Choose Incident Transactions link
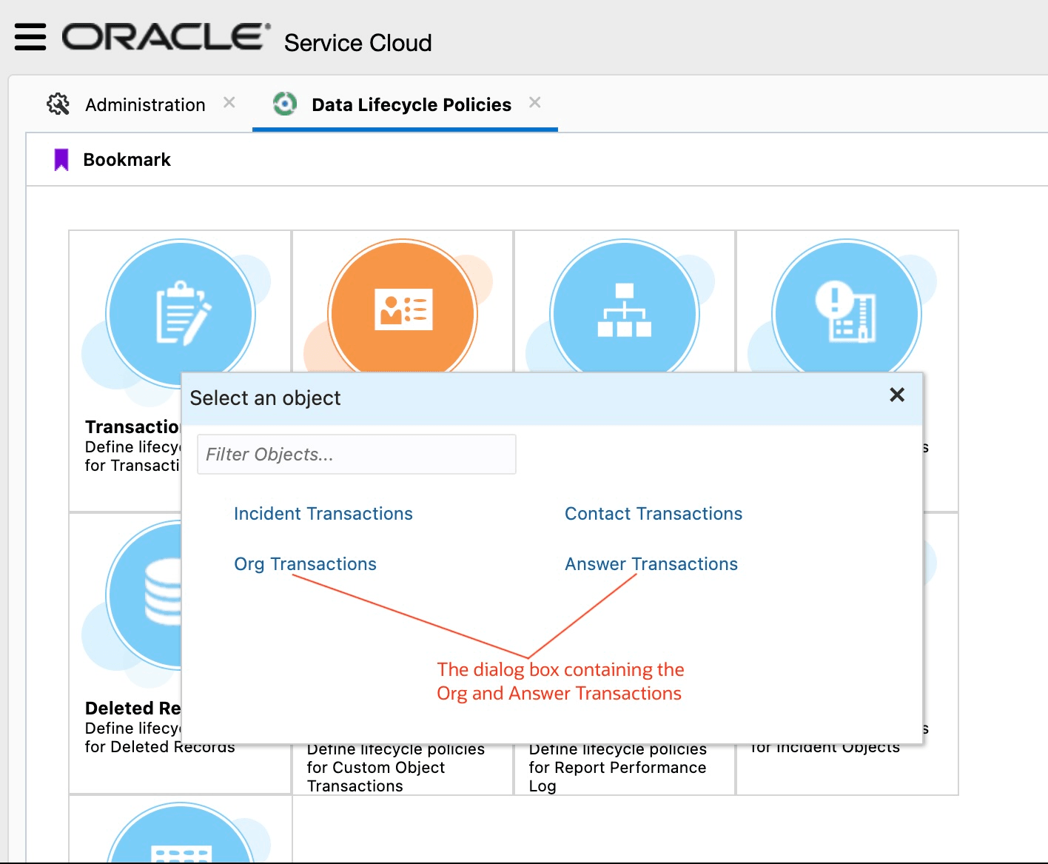The image size is (1048, 864). coord(323,514)
